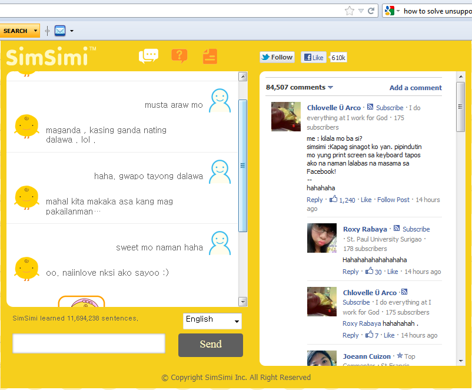The height and width of the screenshot is (390, 472).
Task: Click the Twitter Follow button
Action: click(277, 57)
